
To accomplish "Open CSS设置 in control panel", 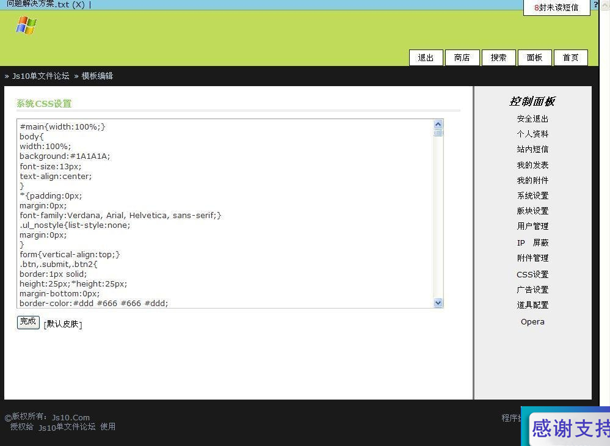I will click(532, 274).
